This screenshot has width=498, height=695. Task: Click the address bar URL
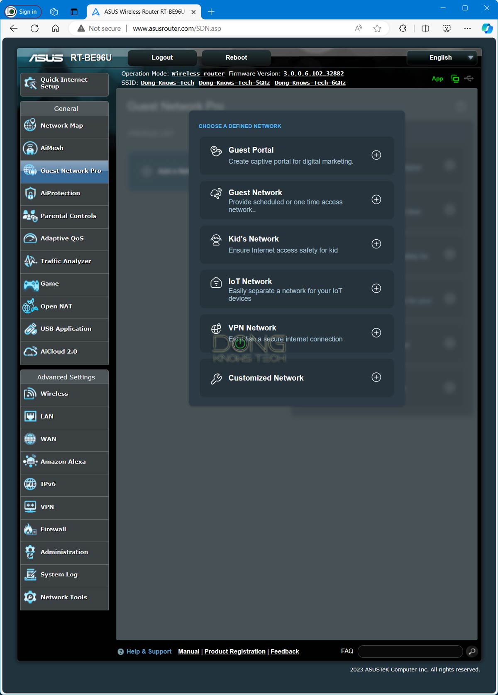point(177,29)
